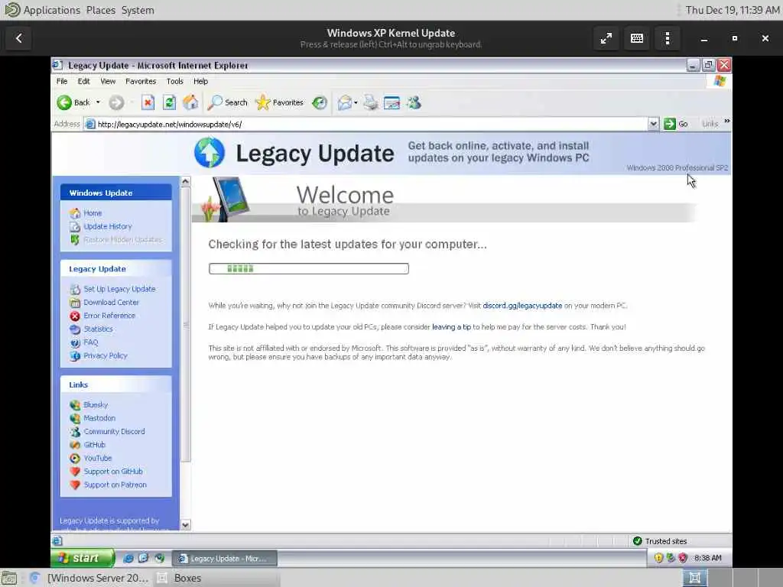
Task: Toggle fullscreen in Boxes header bar
Action: tap(606, 38)
